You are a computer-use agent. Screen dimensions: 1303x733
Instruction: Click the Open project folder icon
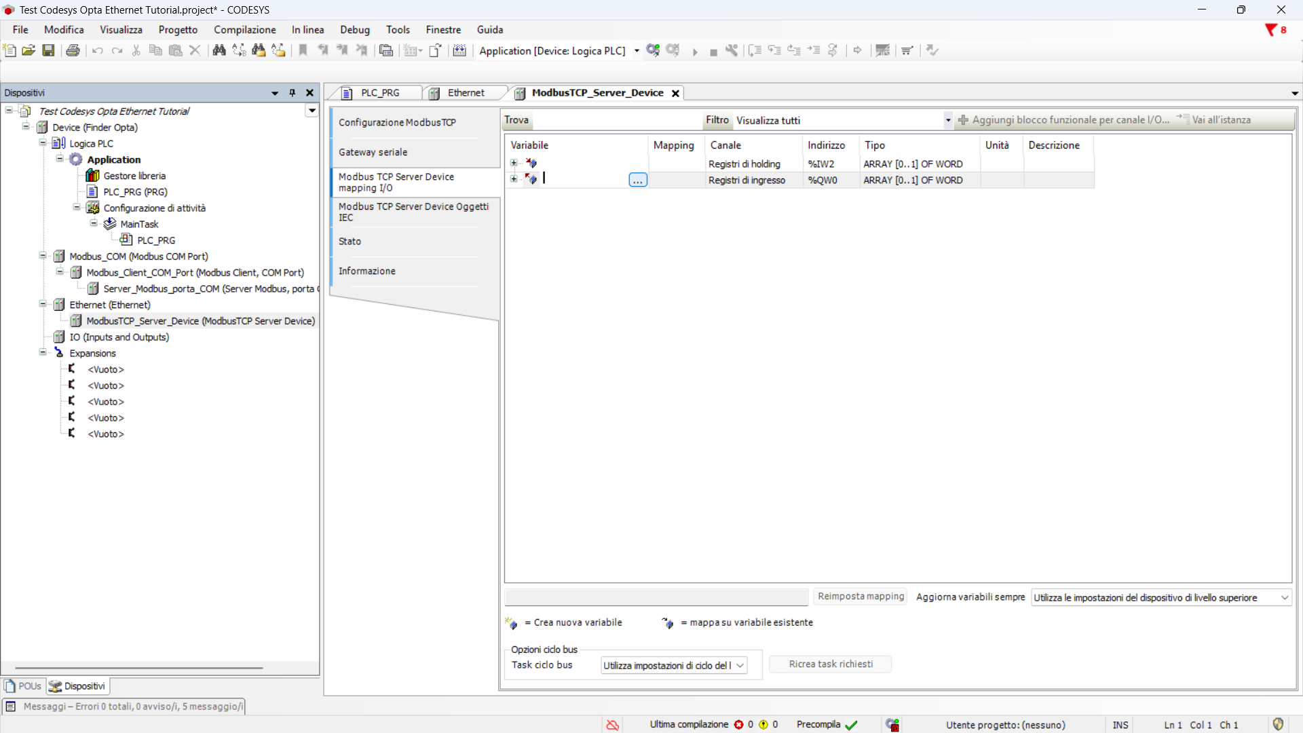coord(29,50)
